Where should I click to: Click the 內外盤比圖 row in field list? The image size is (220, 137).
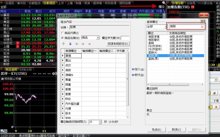point(94,104)
